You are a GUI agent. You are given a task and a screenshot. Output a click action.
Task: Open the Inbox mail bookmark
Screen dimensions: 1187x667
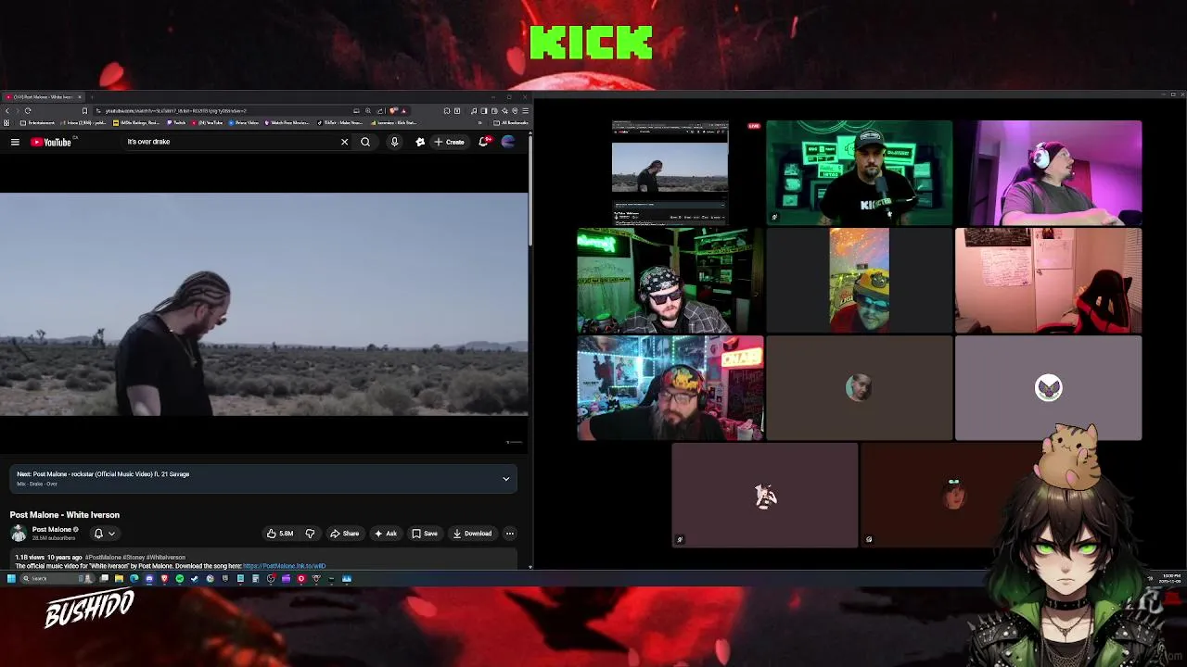(x=84, y=122)
